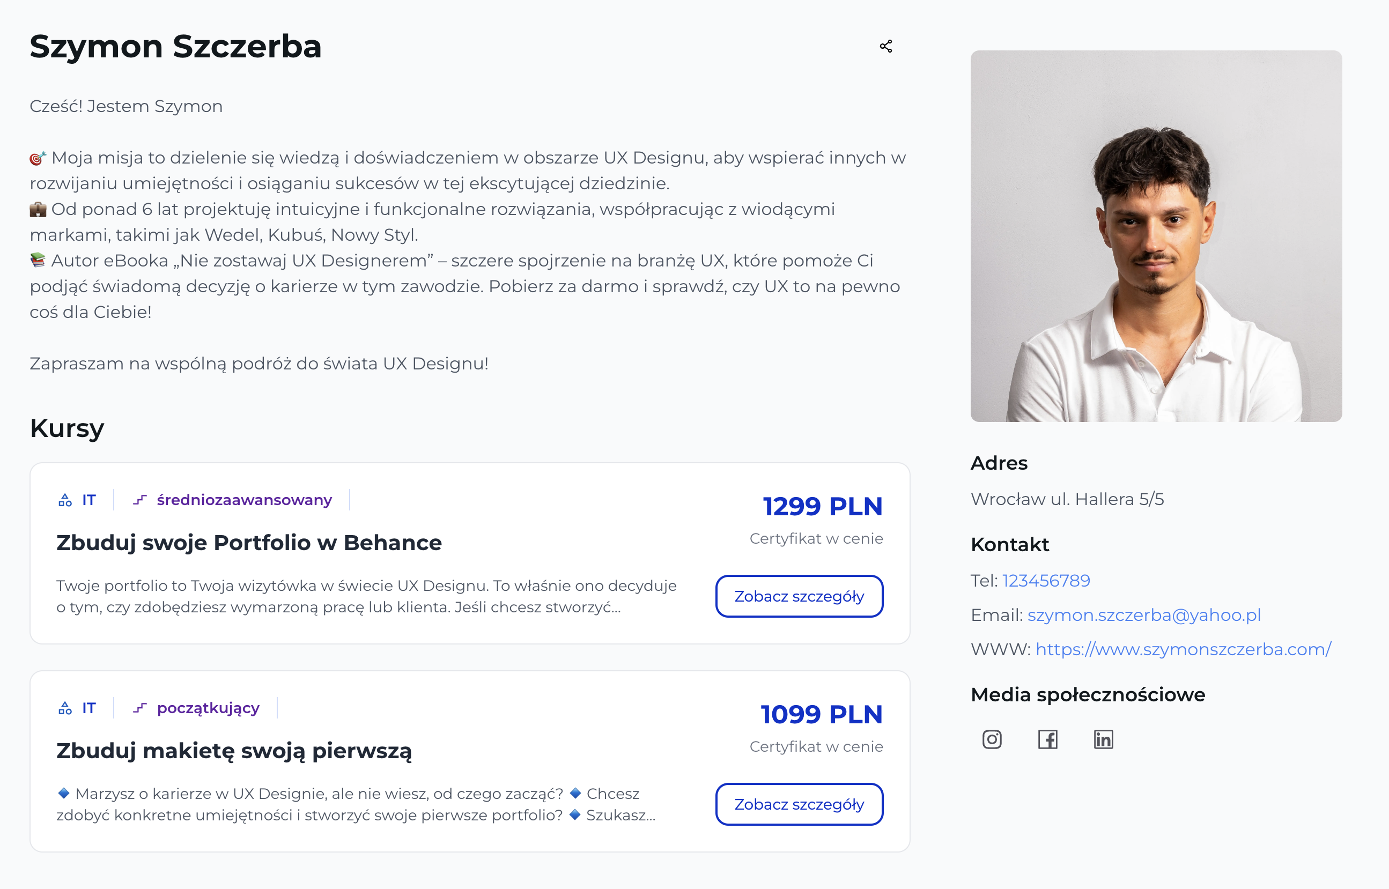View details of the 1299 PLN course
Image resolution: width=1389 pixels, height=889 pixels.
point(799,596)
